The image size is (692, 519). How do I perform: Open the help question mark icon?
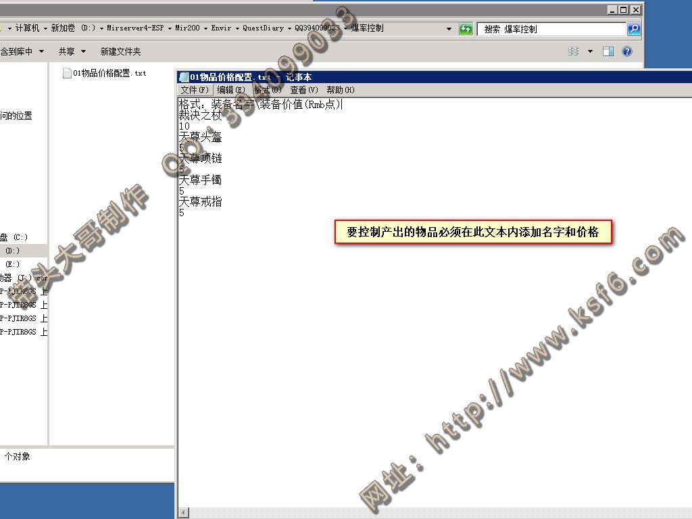(x=627, y=51)
